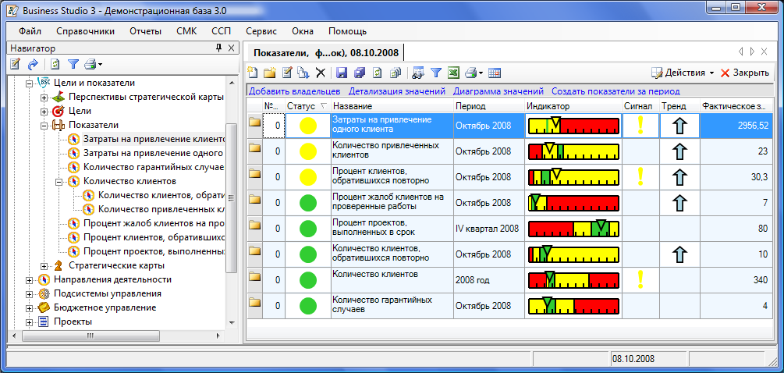Open the Сервис menu
784x373 pixels.
tap(261, 31)
